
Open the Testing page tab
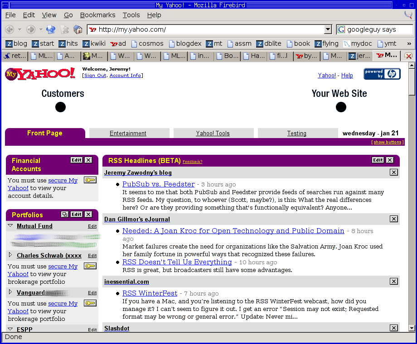297,134
